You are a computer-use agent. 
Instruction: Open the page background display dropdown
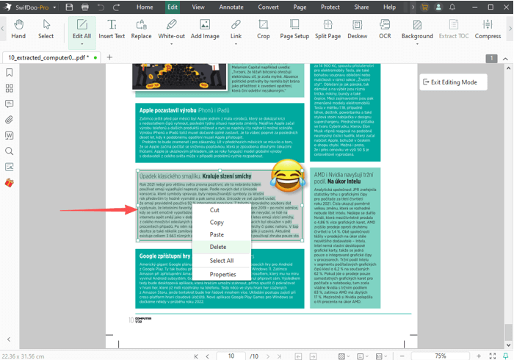(344, 356)
